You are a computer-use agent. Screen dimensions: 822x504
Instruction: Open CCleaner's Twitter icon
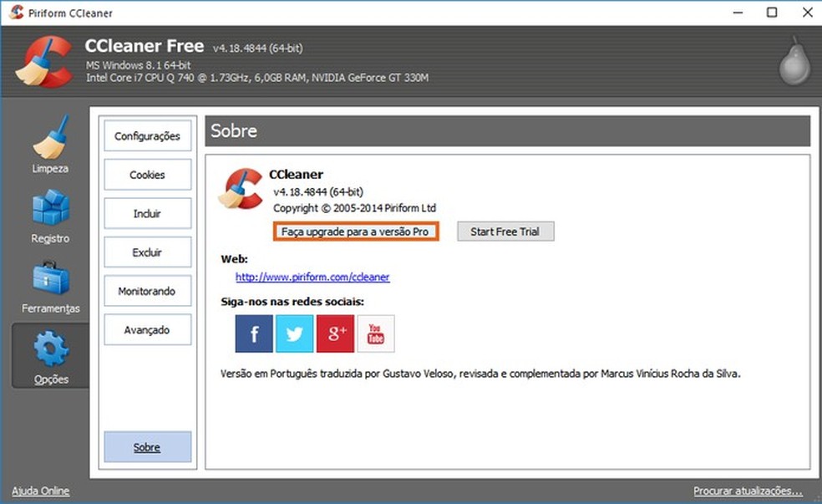point(294,333)
